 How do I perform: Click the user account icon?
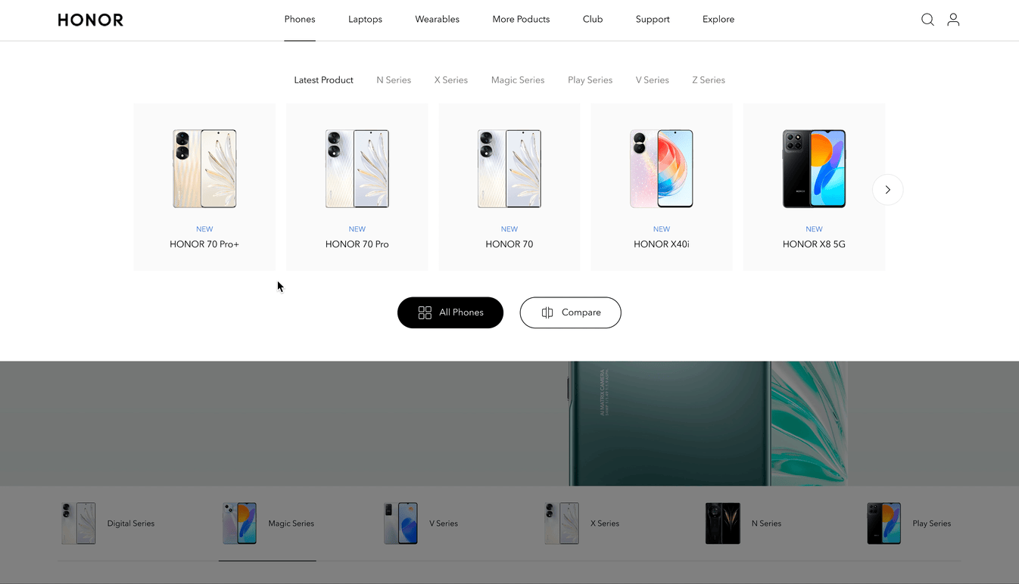[x=953, y=20]
